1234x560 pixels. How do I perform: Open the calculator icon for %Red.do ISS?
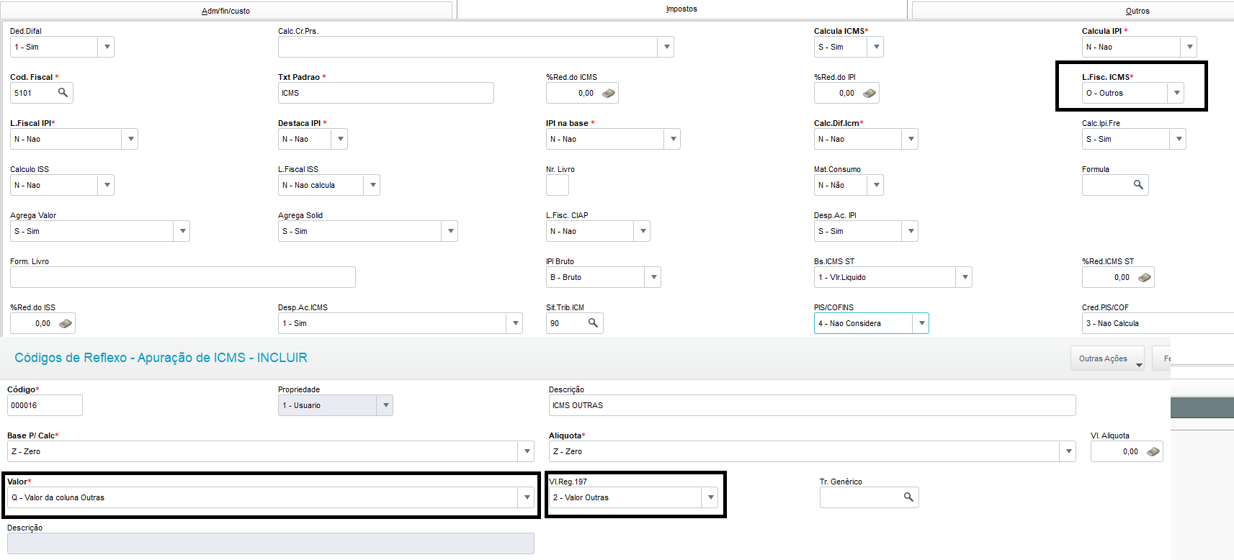click(x=66, y=323)
